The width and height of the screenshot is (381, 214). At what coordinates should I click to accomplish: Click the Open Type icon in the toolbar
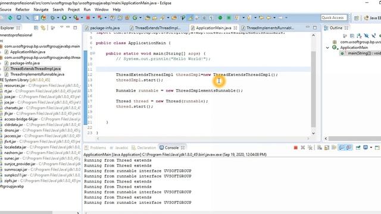[x=148, y=18]
